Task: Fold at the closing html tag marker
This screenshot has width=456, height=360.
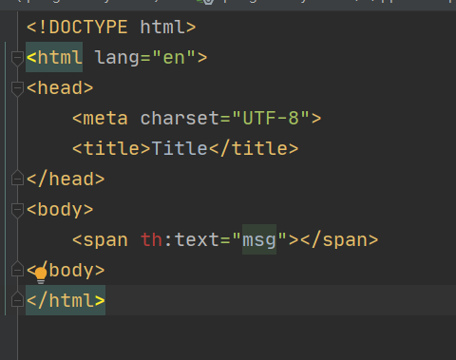Action: pos(17,299)
